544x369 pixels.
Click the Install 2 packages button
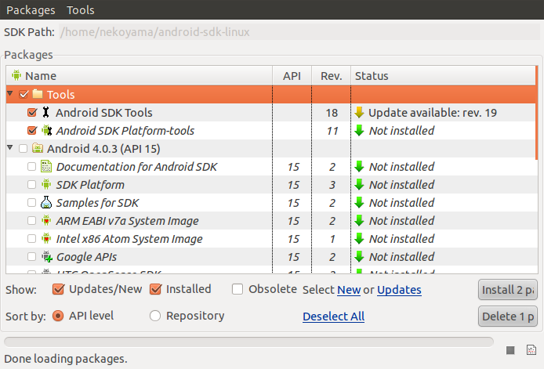pyautogui.click(x=507, y=290)
